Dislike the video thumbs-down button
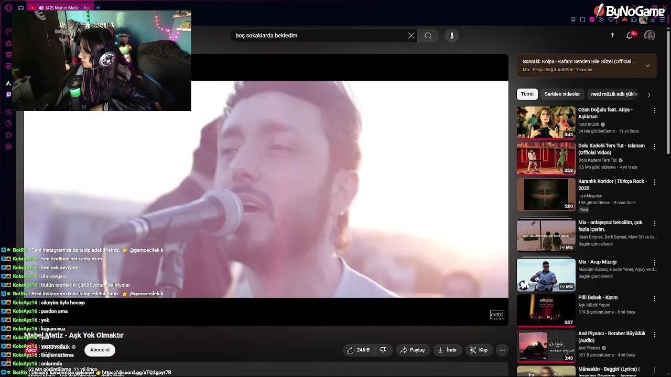 pos(383,350)
